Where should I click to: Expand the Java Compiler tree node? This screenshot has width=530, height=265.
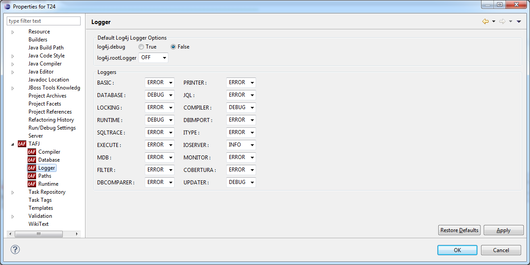13,64
